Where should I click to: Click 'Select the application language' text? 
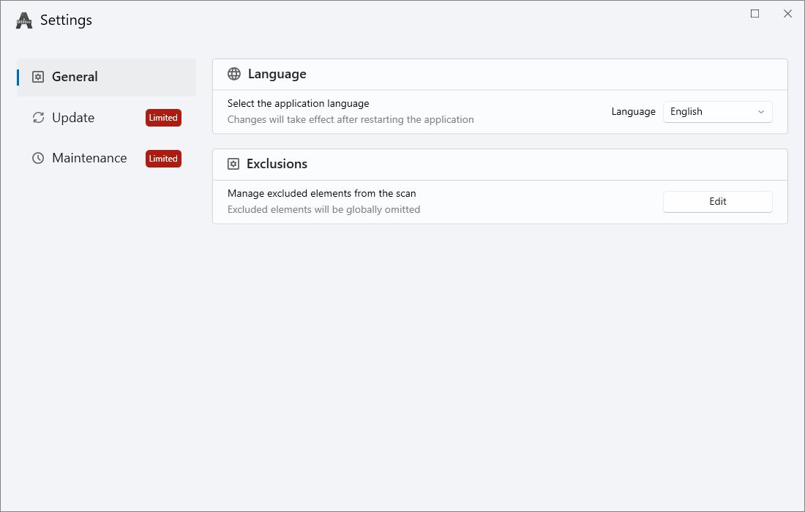pos(299,104)
